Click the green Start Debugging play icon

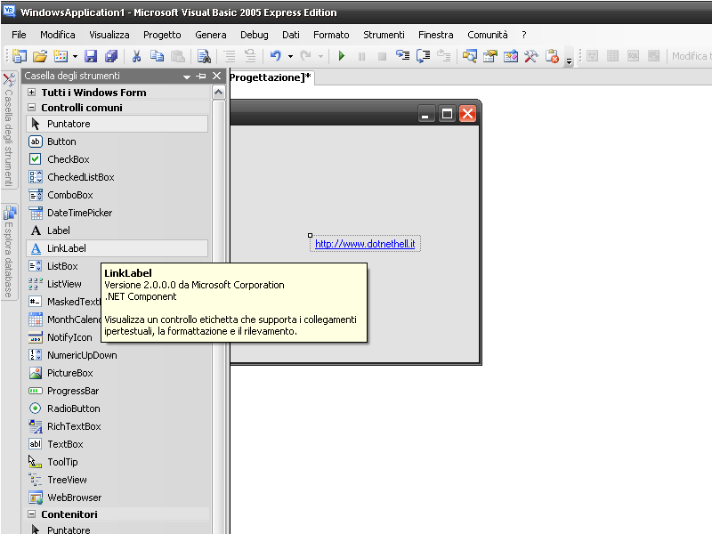[342, 56]
